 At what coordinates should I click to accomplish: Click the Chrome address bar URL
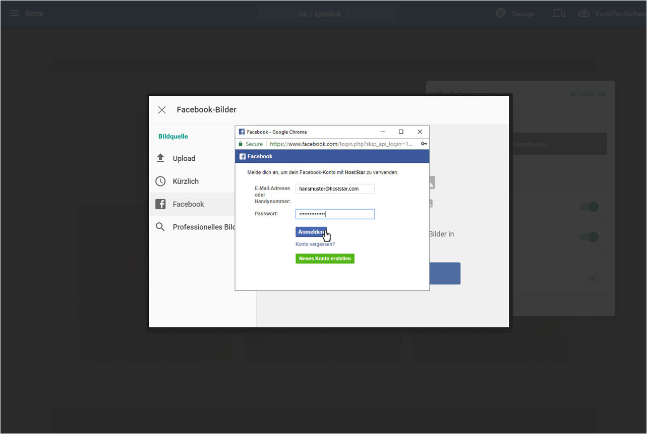click(x=341, y=144)
